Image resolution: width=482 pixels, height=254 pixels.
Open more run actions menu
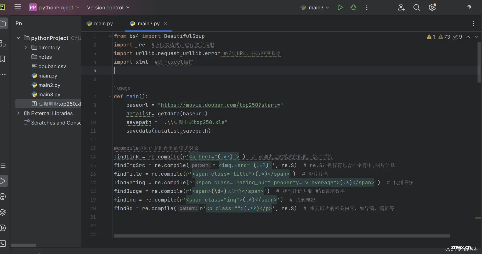[367, 7]
